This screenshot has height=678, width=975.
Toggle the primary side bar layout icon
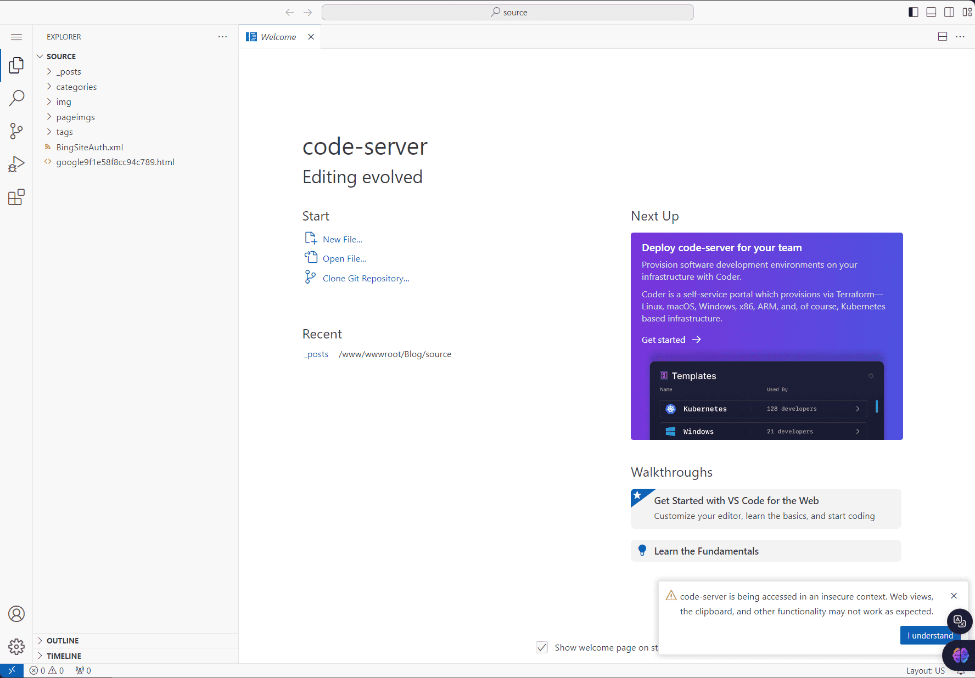pyautogui.click(x=914, y=12)
